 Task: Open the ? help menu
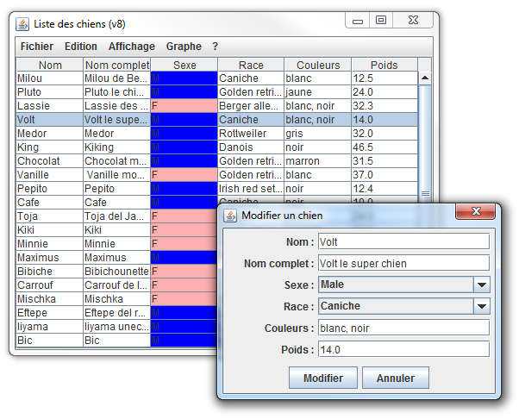pos(215,47)
